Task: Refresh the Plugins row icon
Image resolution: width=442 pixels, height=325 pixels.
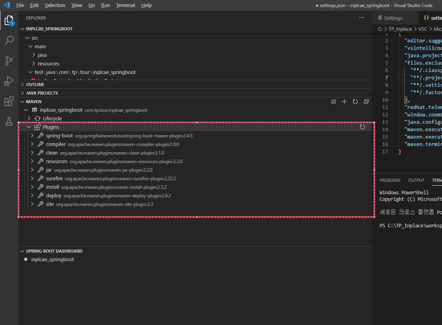Action: click(x=362, y=127)
